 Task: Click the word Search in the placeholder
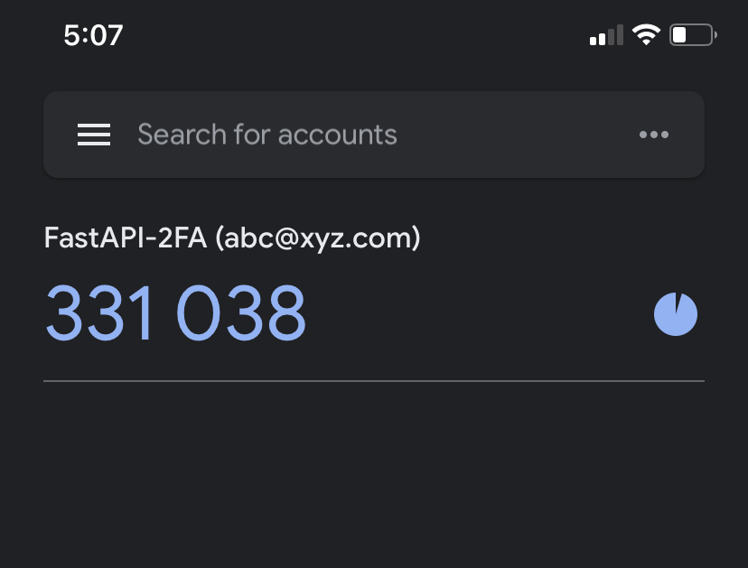coord(182,135)
